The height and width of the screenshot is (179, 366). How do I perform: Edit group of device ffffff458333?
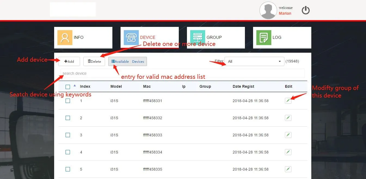coord(288,135)
